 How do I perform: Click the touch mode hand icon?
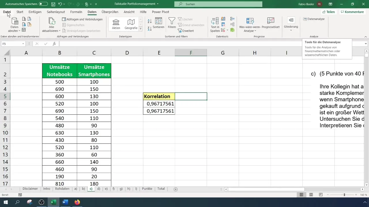click(86, 4)
